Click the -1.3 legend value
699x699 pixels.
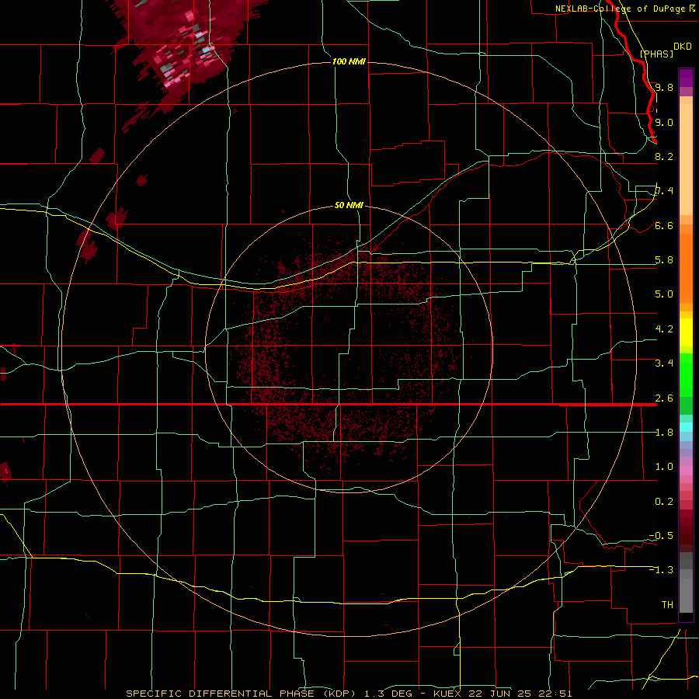pyautogui.click(x=661, y=570)
